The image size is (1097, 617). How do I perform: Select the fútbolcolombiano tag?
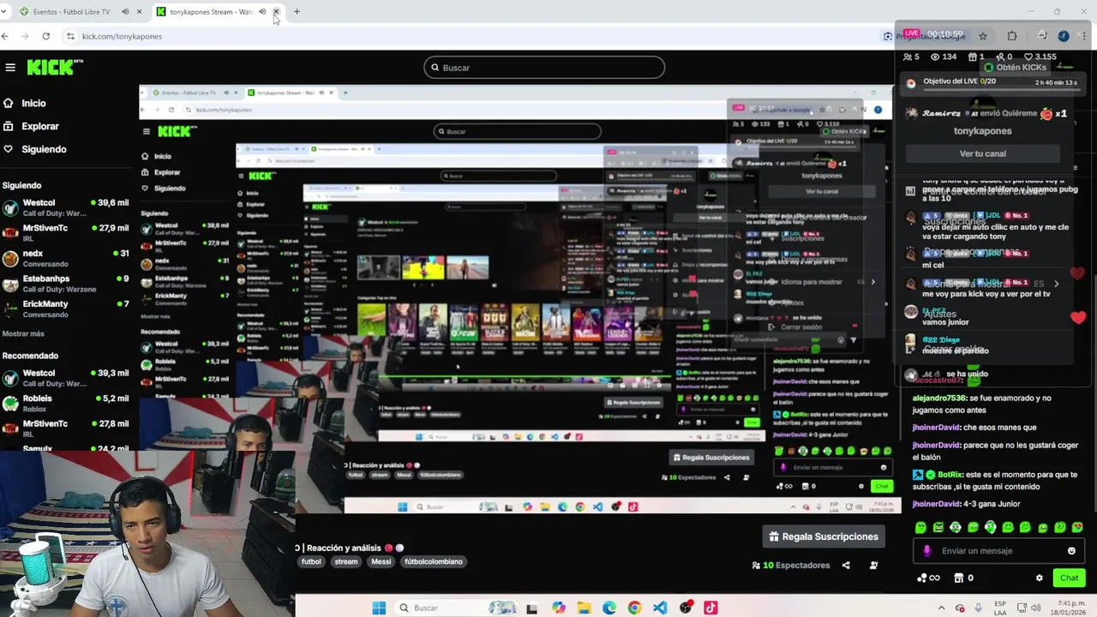tap(434, 561)
